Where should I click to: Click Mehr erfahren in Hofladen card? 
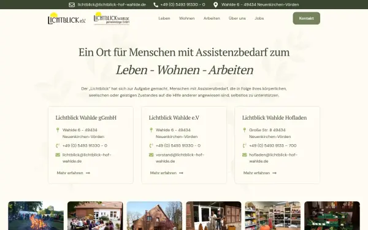click(x=256, y=173)
